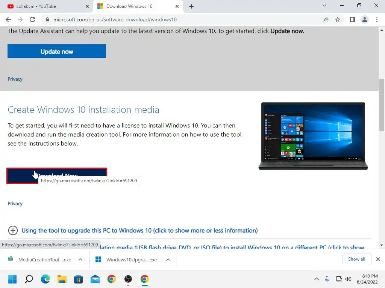
Task: Show hidden system tray icons
Action: click(317, 279)
